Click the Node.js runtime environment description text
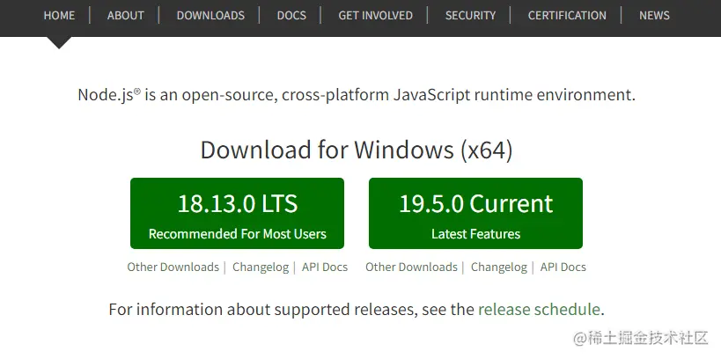Image resolution: width=721 pixels, height=359 pixels. 357,95
